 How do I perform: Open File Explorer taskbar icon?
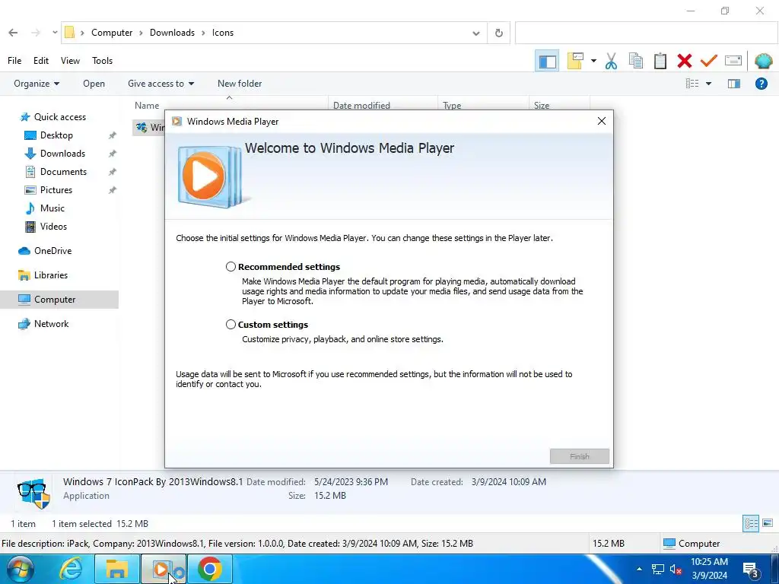click(116, 570)
